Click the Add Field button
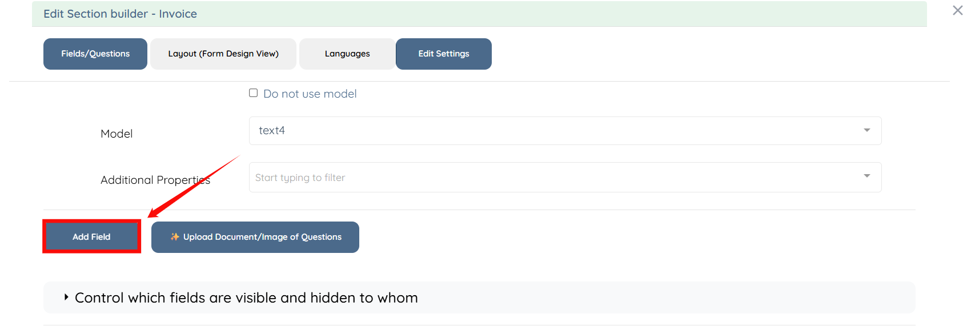This screenshot has height=334, width=967. [x=91, y=236]
